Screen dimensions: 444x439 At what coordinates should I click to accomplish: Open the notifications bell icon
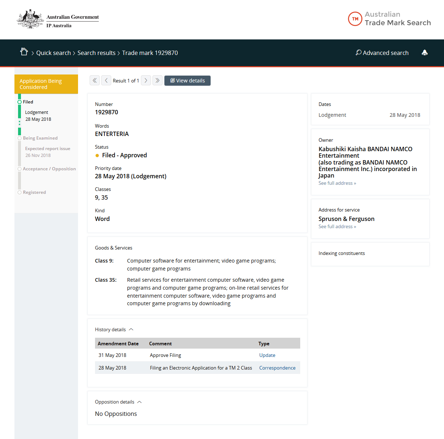[x=425, y=53]
